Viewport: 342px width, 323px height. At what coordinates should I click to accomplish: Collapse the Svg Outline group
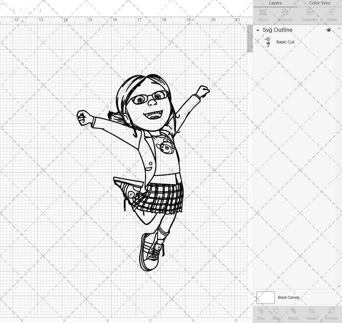coord(258,30)
